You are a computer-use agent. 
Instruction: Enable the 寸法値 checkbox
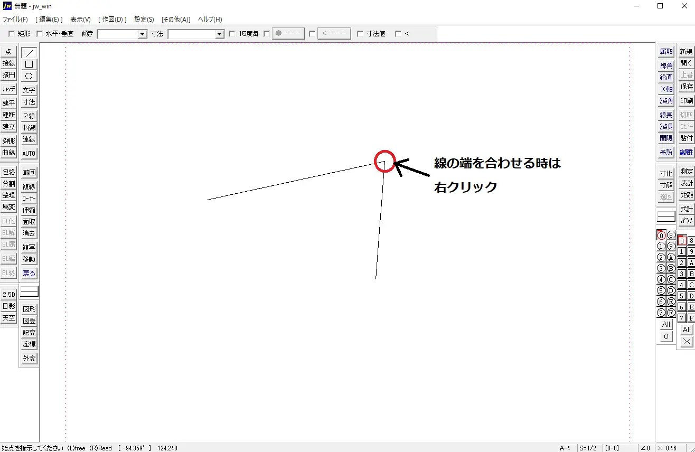pyautogui.click(x=360, y=34)
